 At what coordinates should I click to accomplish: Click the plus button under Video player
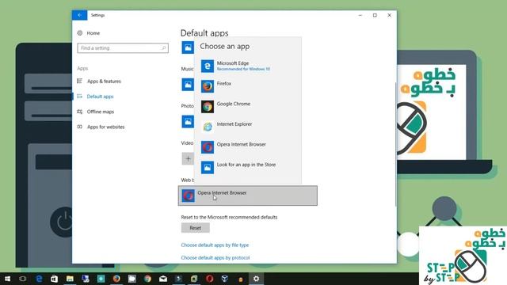pyautogui.click(x=188, y=158)
